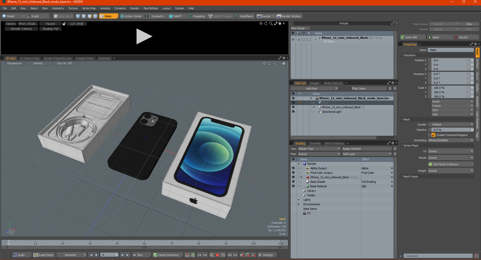Open Add Item dropdown

point(315,88)
